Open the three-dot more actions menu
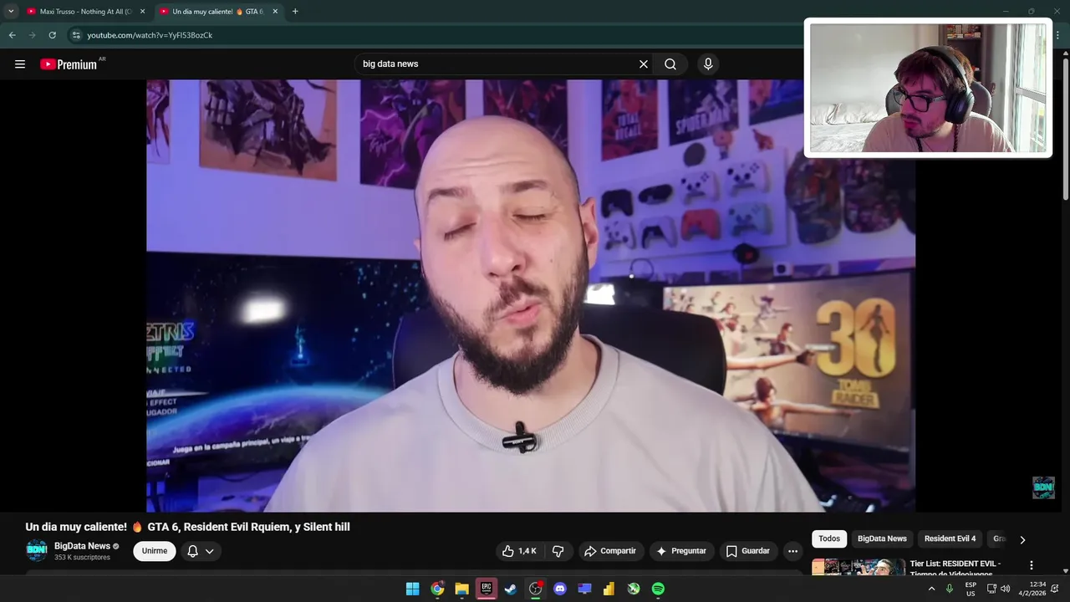 792,551
